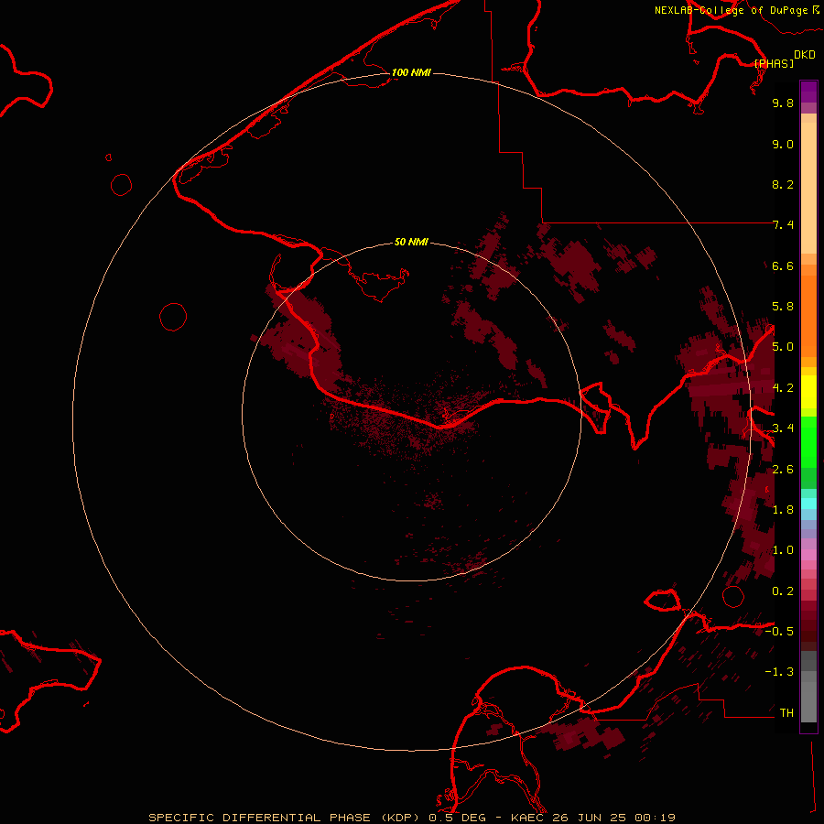Click the DKD label above the scale

[x=805, y=55]
